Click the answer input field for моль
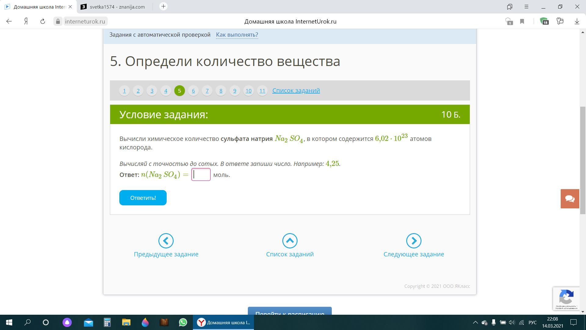Screen dimensions: 586x330 [201, 174]
